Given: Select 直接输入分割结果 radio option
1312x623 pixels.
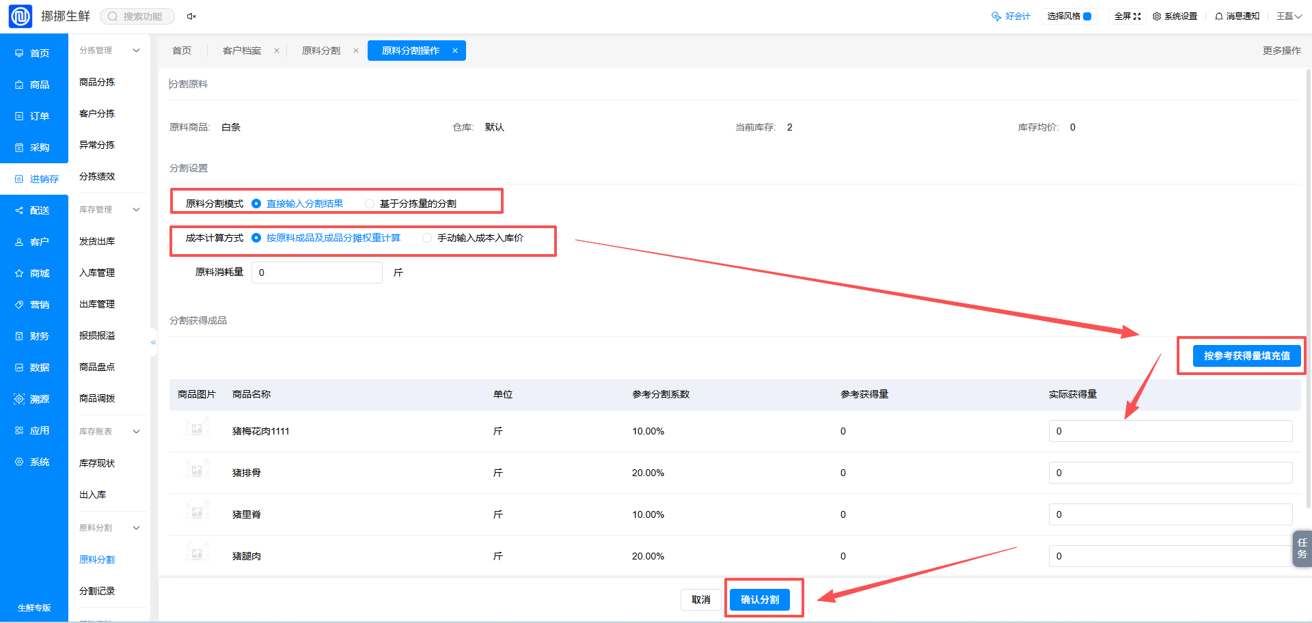Looking at the screenshot, I should pyautogui.click(x=297, y=204).
